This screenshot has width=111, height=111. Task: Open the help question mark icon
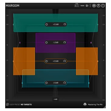click(103, 6)
